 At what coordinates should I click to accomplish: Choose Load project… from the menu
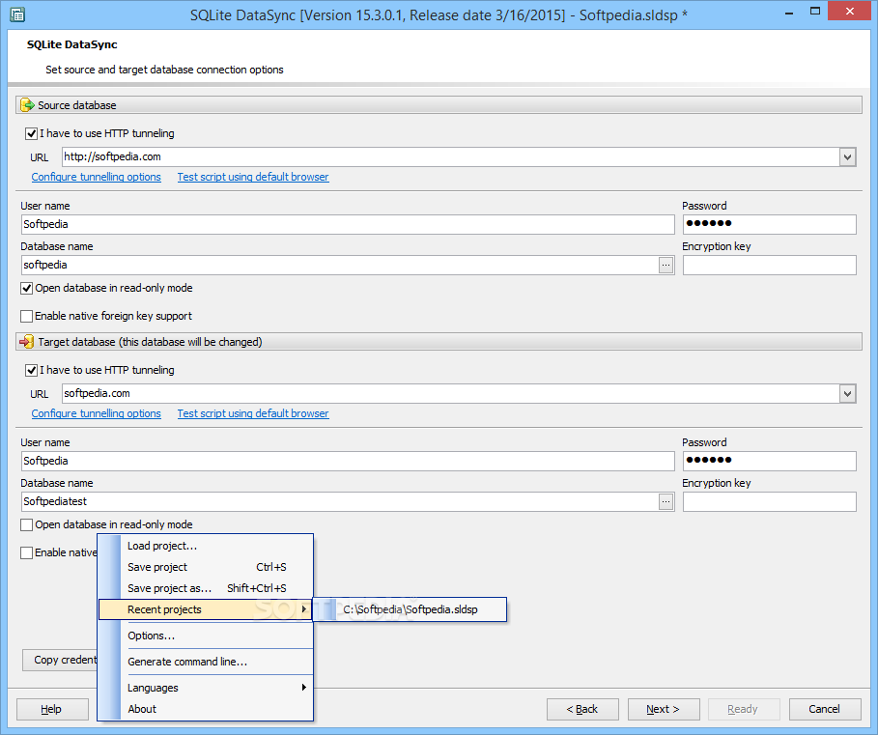pyautogui.click(x=206, y=546)
